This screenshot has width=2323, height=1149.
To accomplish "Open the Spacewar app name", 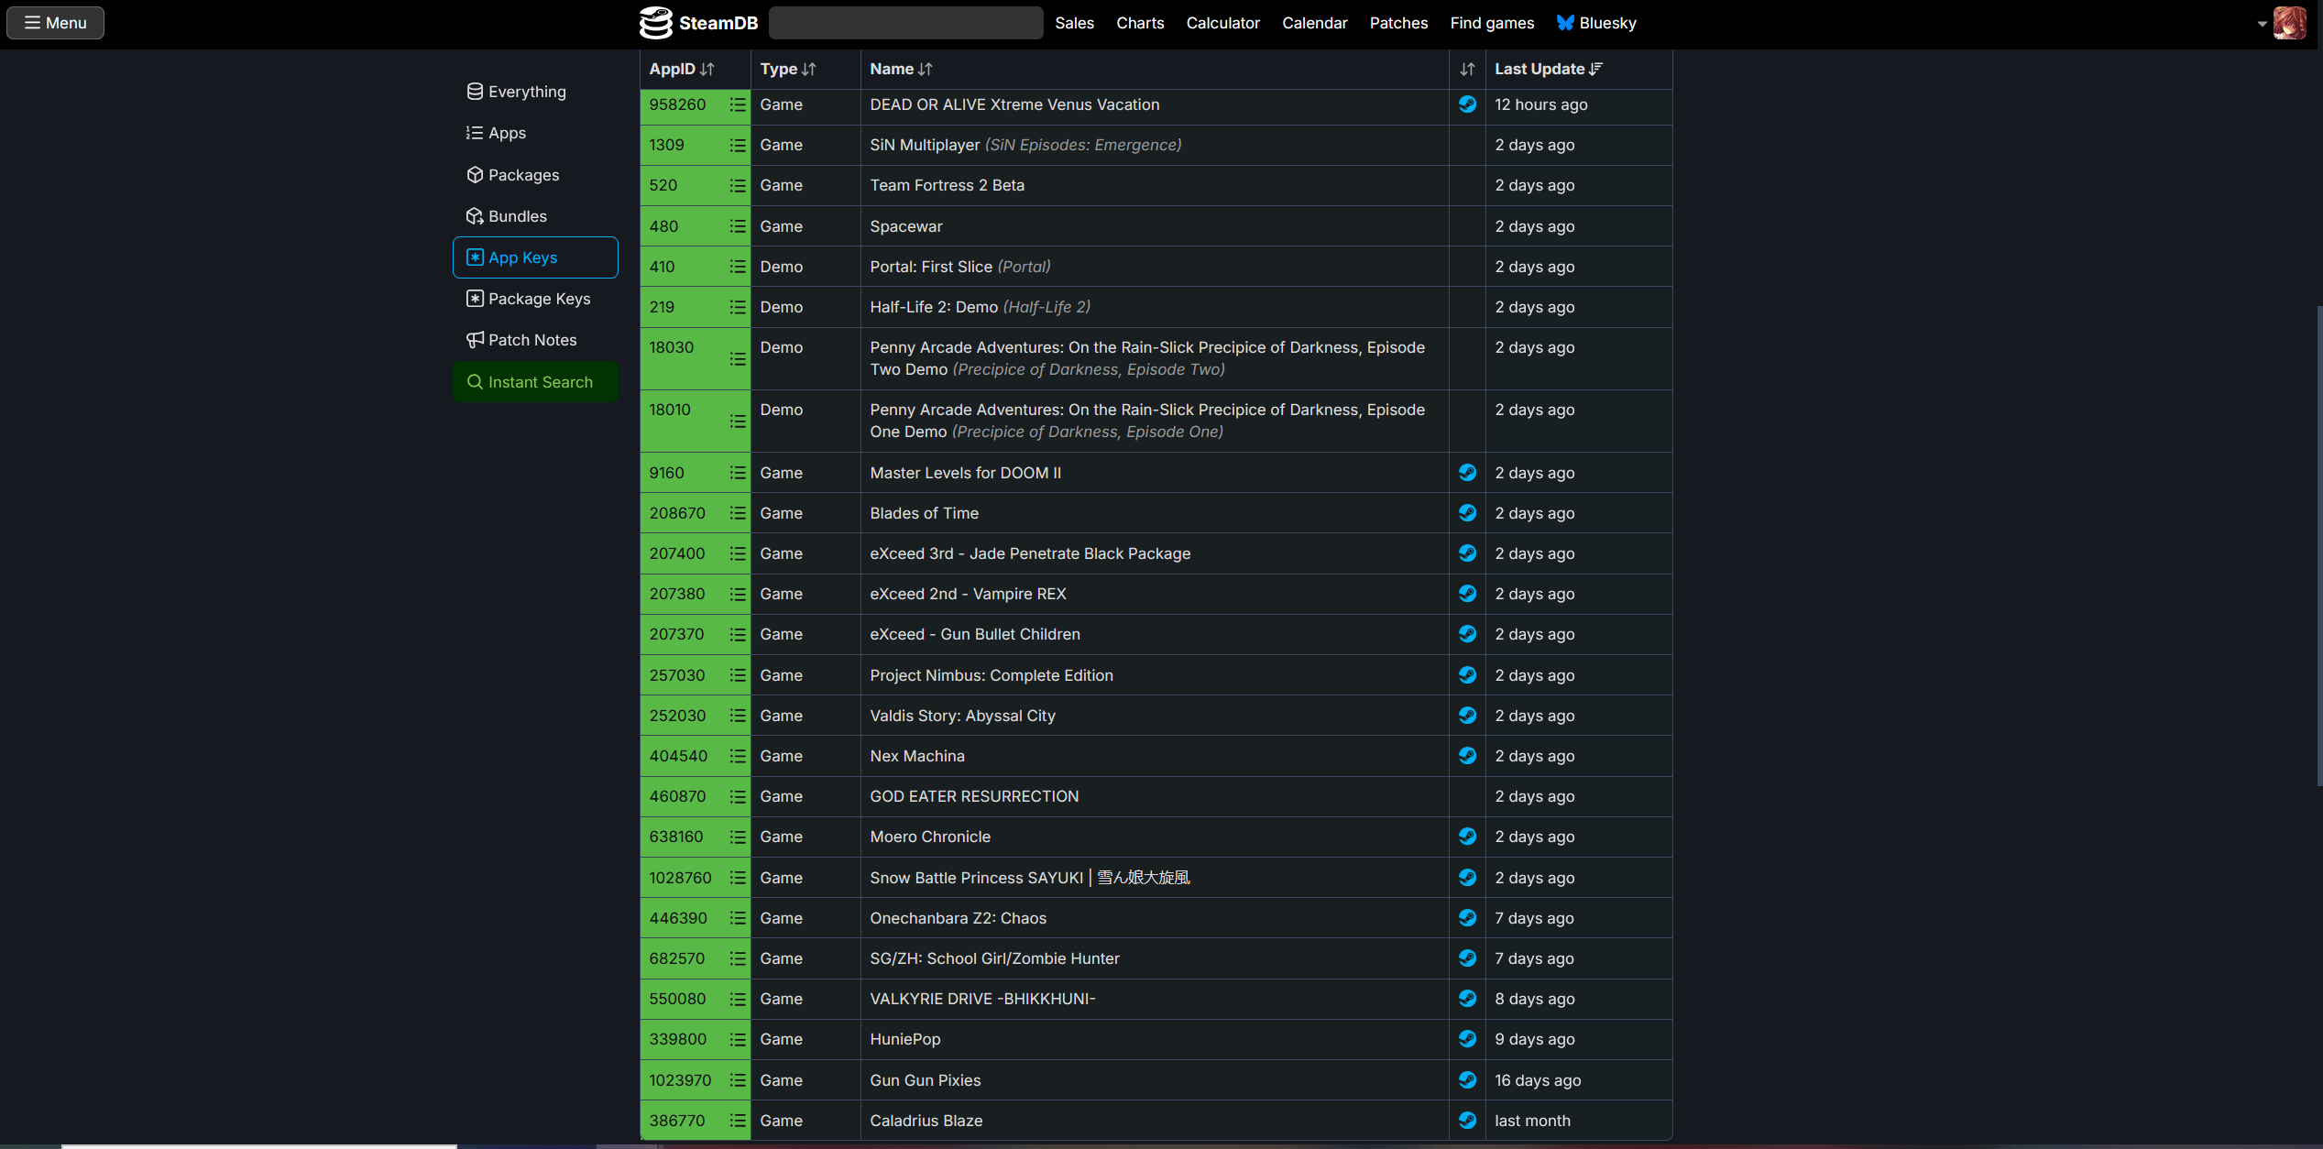I will (x=905, y=226).
